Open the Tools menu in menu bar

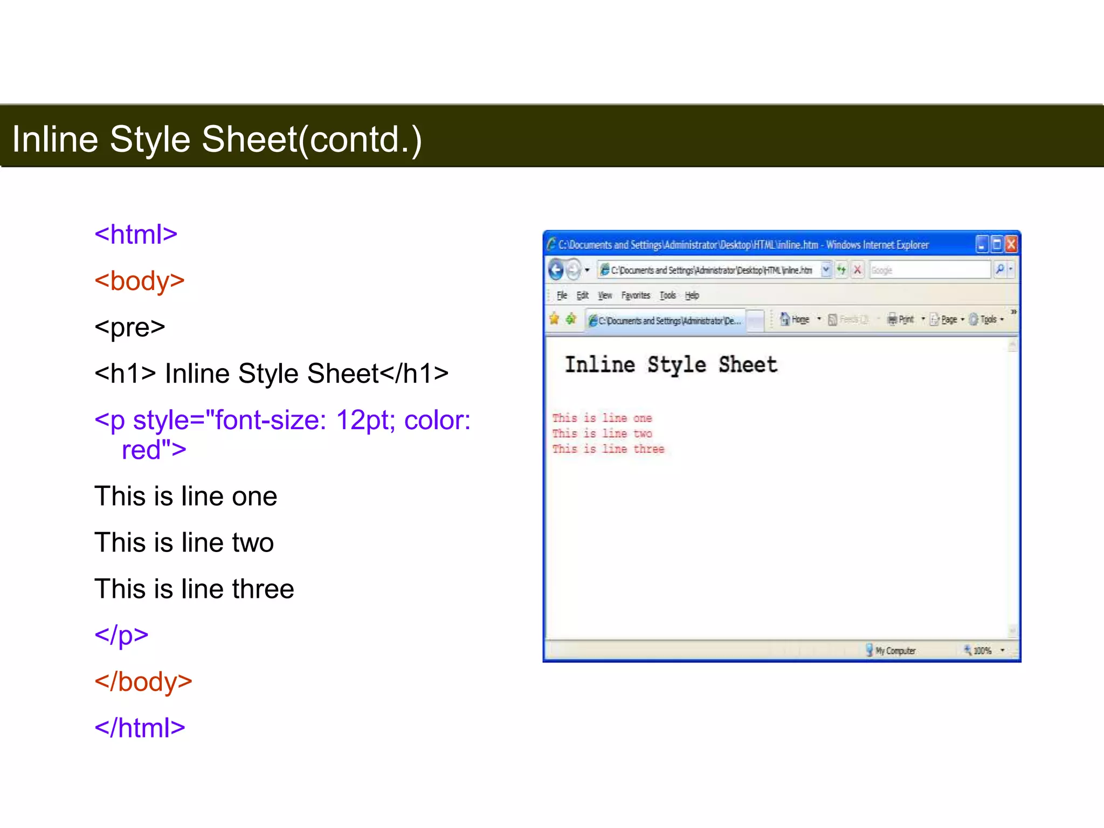coord(667,295)
